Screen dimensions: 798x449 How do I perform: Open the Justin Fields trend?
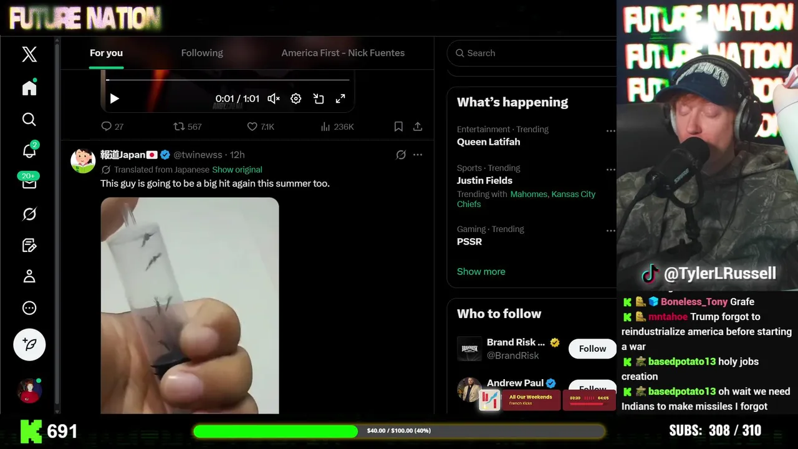[x=484, y=180]
